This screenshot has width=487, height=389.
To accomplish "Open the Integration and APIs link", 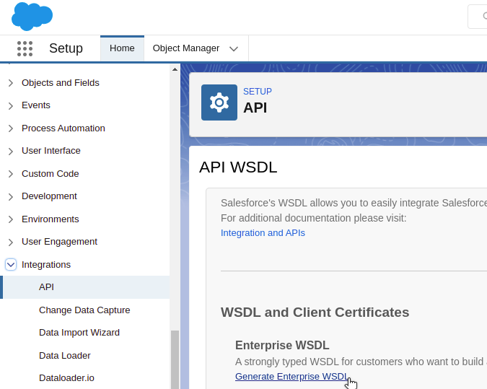I will click(x=263, y=233).
